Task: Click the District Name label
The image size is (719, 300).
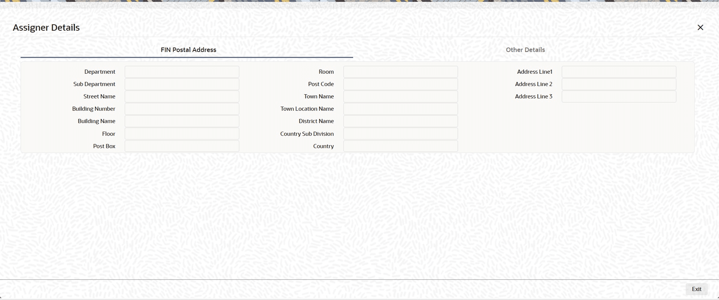Action: [316, 121]
